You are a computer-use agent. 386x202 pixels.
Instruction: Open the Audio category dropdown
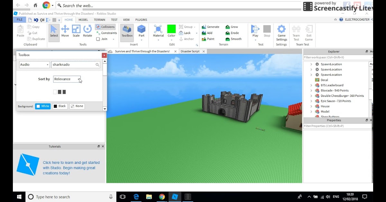(x=34, y=65)
